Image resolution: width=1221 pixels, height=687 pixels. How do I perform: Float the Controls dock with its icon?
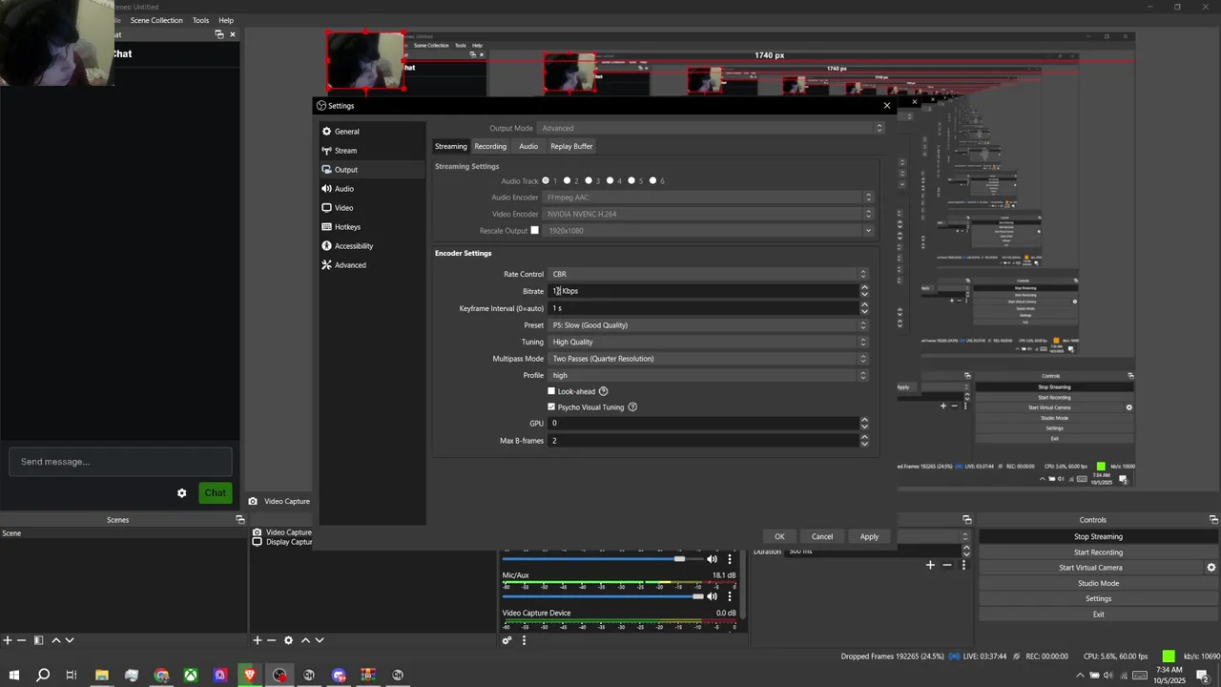[x=1213, y=520]
